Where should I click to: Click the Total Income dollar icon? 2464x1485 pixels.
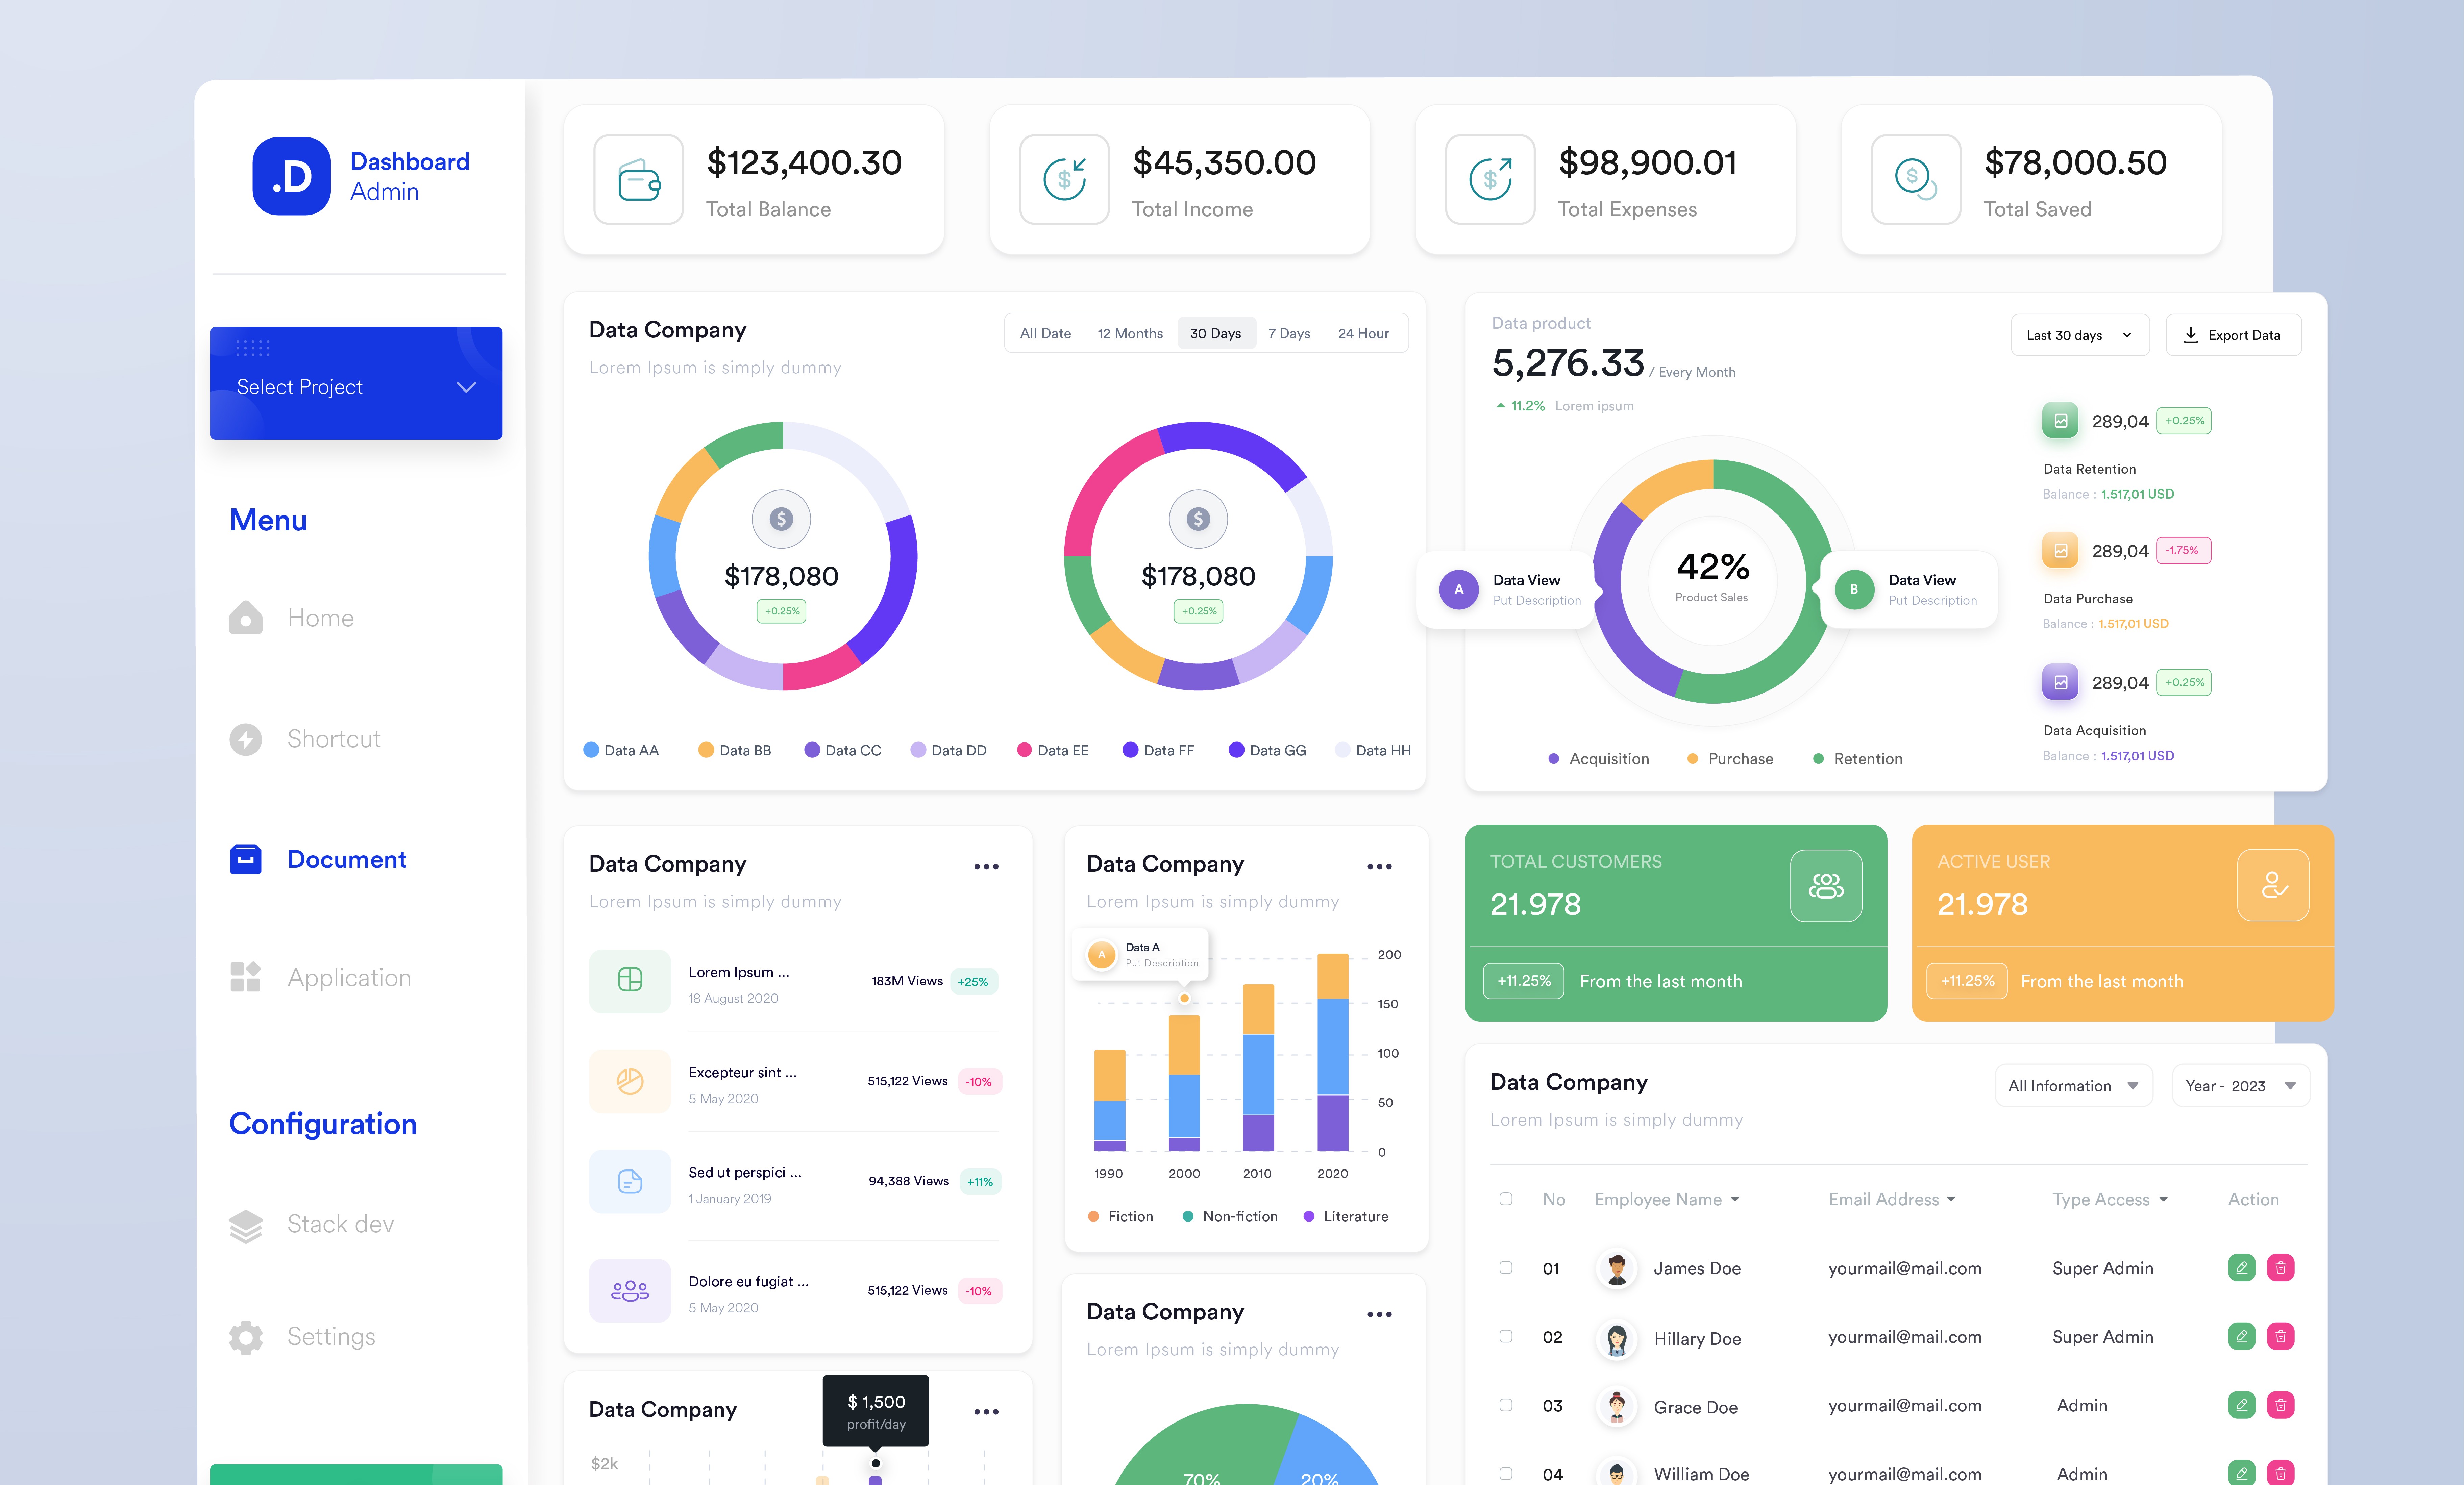(x=1065, y=180)
